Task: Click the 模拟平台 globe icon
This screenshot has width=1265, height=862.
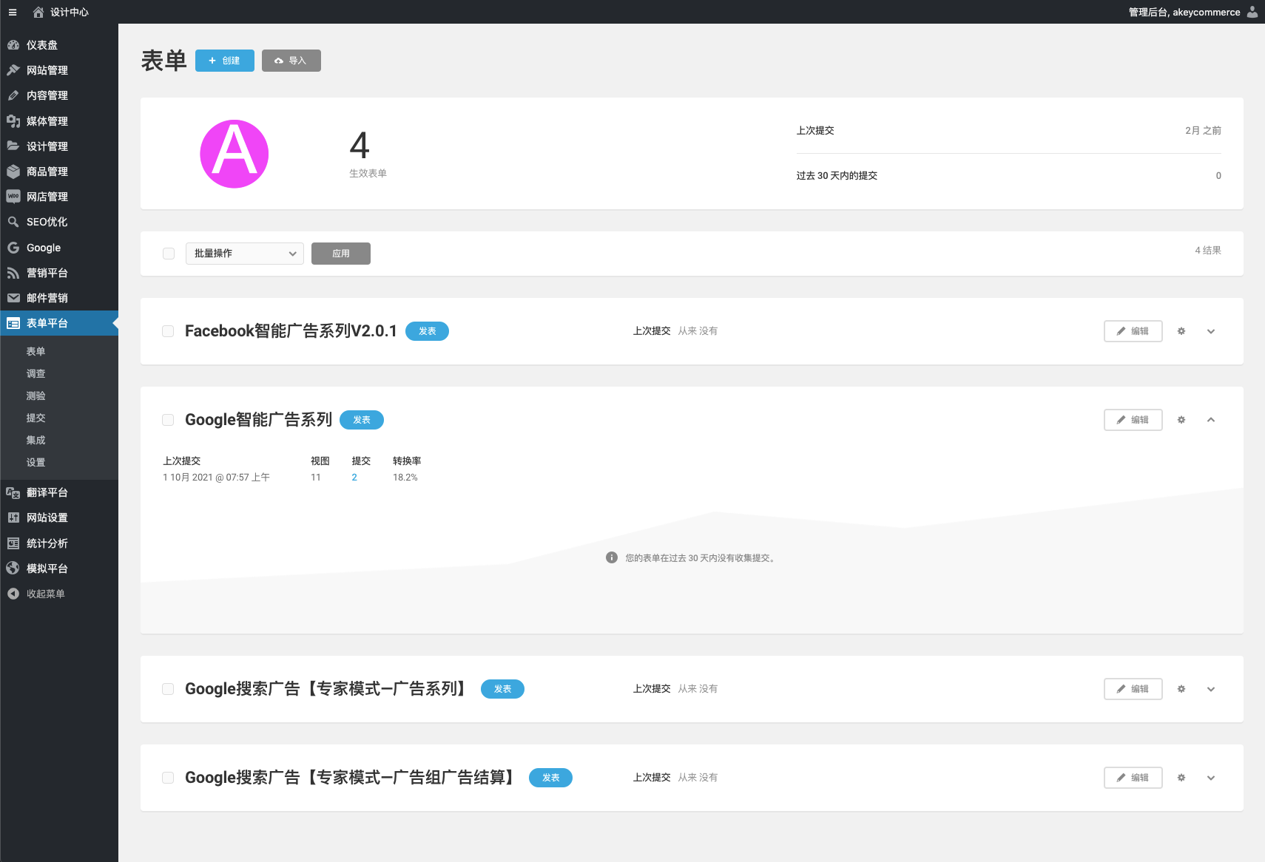Action: 13,569
